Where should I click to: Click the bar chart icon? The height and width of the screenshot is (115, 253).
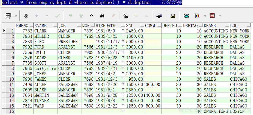(x=197, y=16)
